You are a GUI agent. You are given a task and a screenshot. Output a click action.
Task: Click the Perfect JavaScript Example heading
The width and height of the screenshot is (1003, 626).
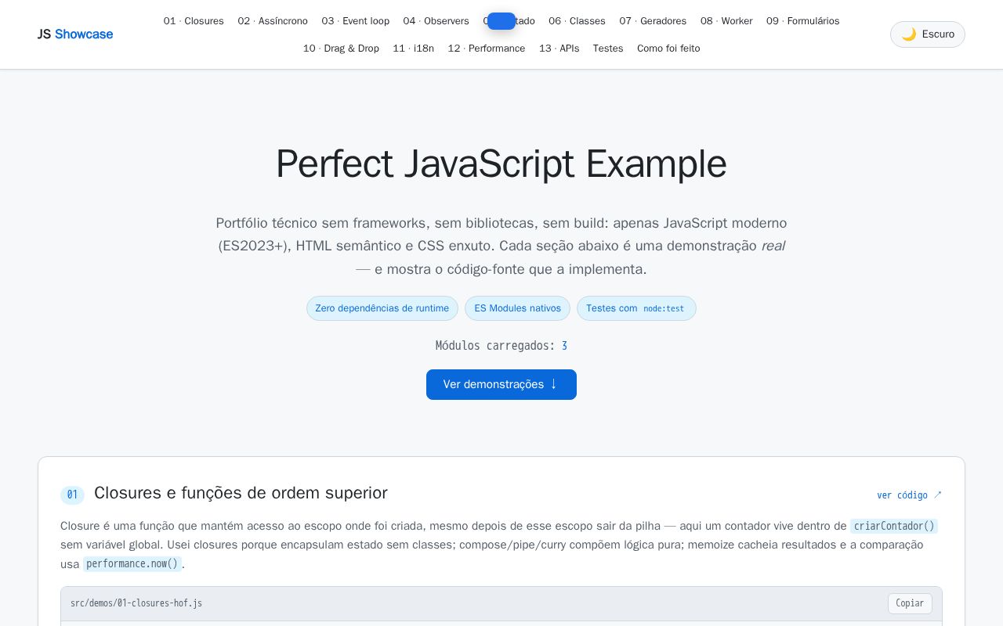click(x=501, y=164)
